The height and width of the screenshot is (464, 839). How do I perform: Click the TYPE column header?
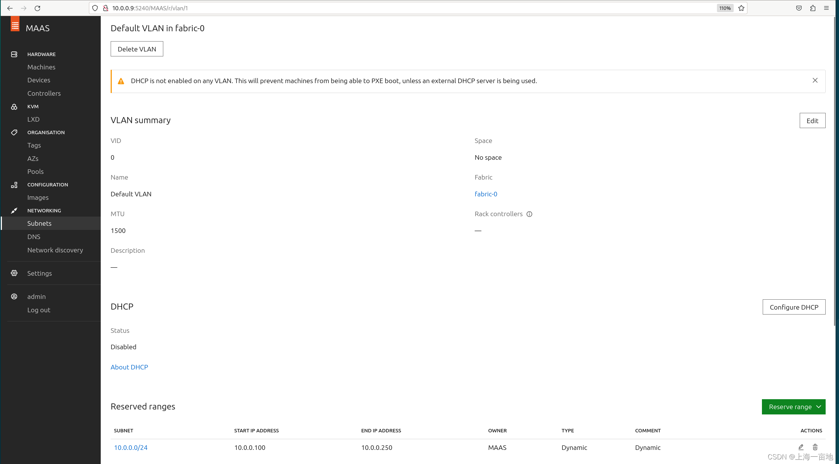(x=568, y=430)
